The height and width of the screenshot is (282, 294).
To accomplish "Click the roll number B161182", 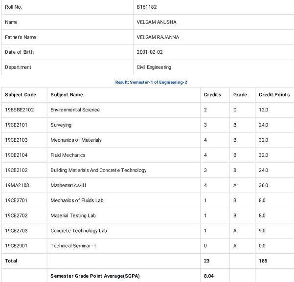I will (147, 7).
